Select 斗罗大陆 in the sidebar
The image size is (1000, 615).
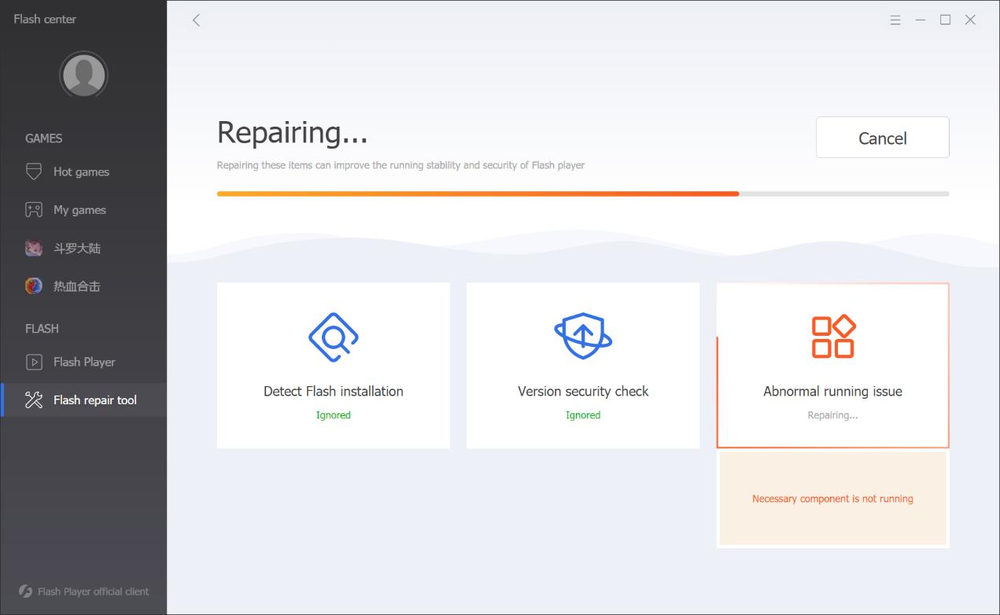pos(83,249)
